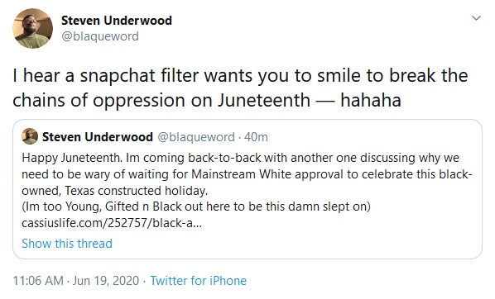Open the quoted tweet starting 'Happy Juneteenth'
The height and width of the screenshot is (299, 495).
[247, 189]
